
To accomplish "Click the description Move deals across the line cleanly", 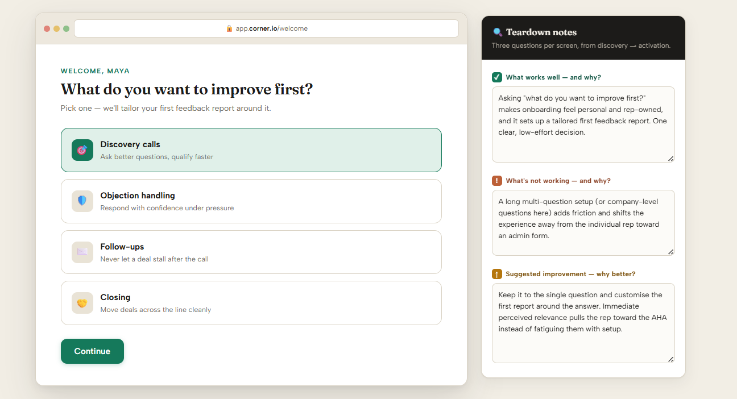I will pyautogui.click(x=156, y=310).
